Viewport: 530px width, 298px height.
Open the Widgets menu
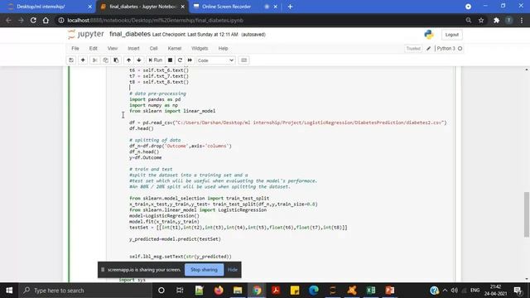click(200, 48)
